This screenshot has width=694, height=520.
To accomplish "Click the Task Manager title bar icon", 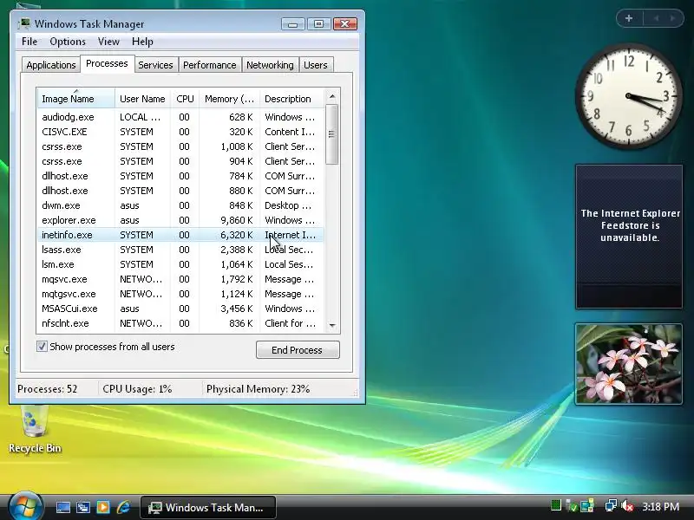I will [25, 23].
